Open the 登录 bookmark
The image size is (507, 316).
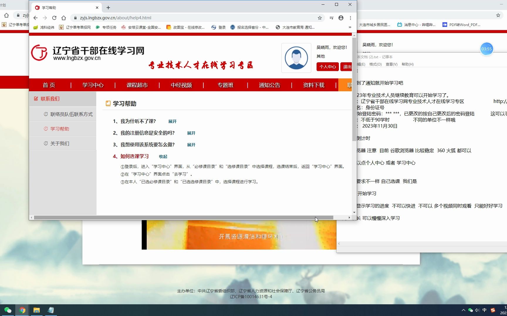[219, 27]
